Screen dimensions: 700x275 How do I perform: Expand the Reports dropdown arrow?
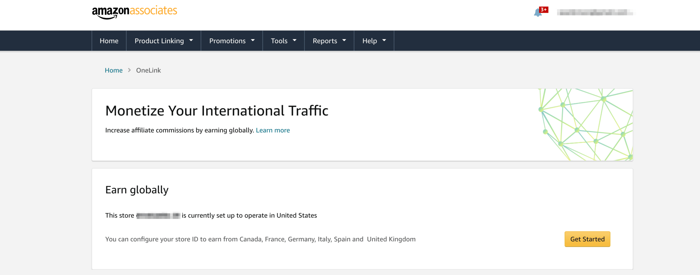pos(344,40)
